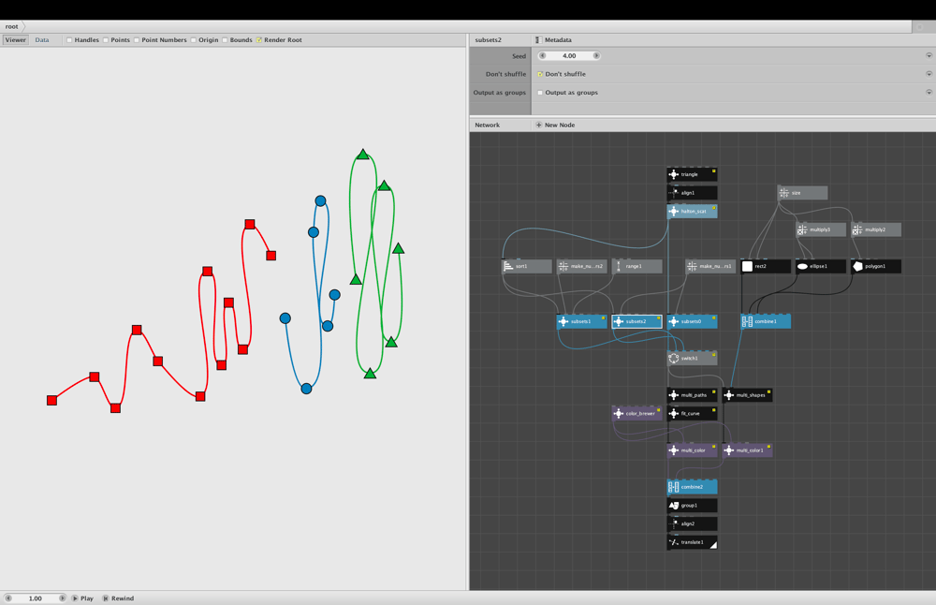Click the New Node button
Viewport: 936px width, 605px height.
click(555, 125)
